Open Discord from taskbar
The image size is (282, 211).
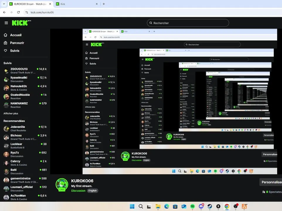tap(201, 206)
